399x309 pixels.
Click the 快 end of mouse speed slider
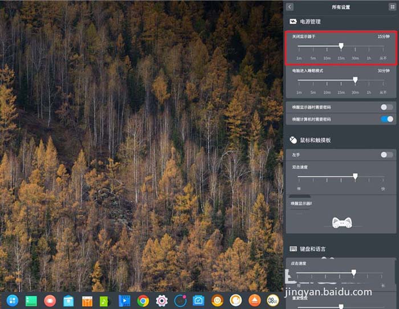tap(383, 189)
